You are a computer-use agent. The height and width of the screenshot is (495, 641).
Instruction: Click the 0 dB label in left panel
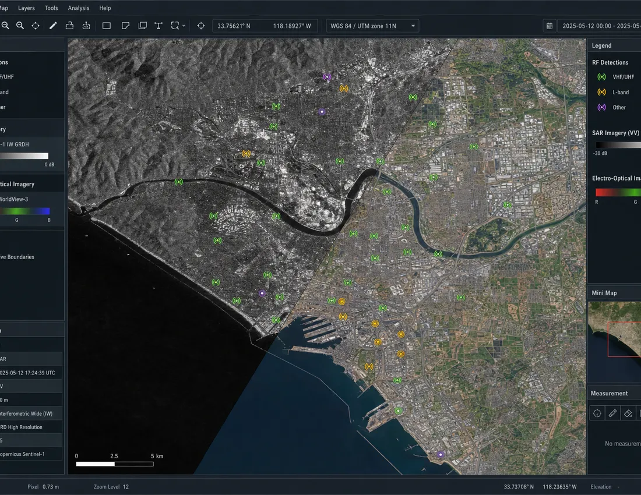(49, 165)
